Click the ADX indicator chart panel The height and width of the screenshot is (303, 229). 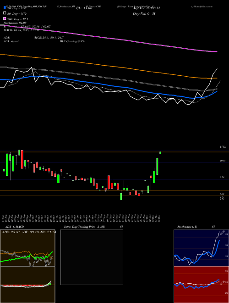[27, 248]
